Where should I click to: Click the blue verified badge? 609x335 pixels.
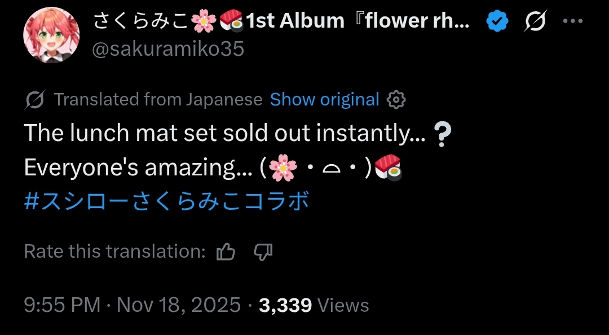[497, 21]
